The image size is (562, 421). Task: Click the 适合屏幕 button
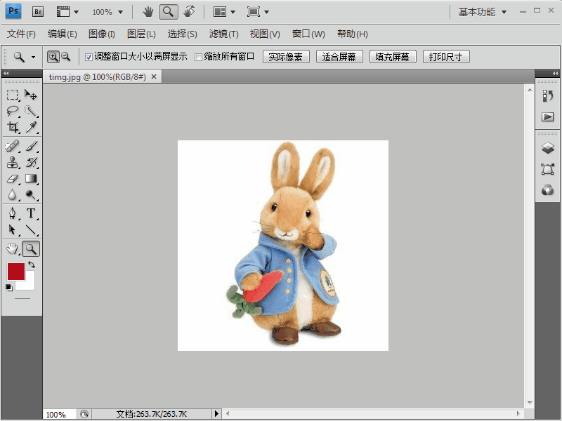[x=339, y=57]
